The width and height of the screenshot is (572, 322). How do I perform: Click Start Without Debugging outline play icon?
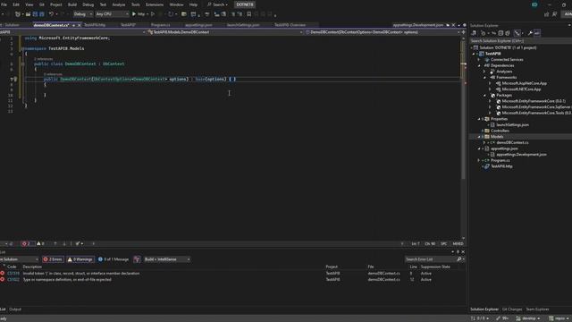pyautogui.click(x=153, y=14)
